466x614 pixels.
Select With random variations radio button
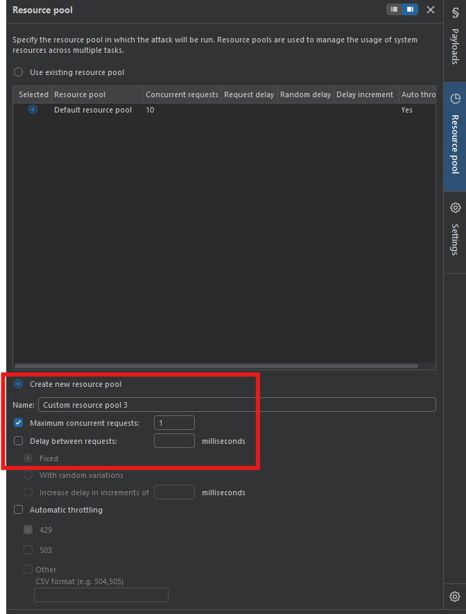tap(28, 475)
